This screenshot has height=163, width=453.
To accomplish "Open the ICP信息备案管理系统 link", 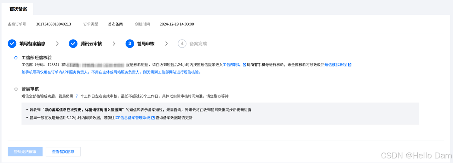I will tap(133, 118).
